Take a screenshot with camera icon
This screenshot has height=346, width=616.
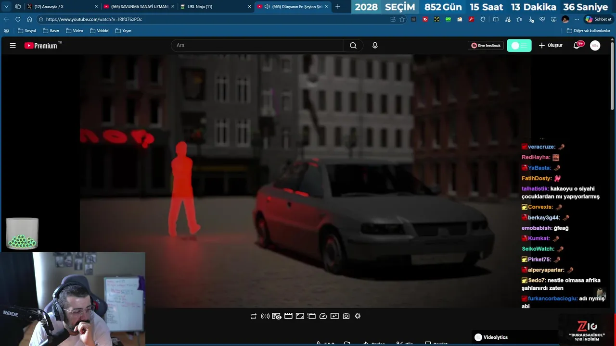pos(346,316)
